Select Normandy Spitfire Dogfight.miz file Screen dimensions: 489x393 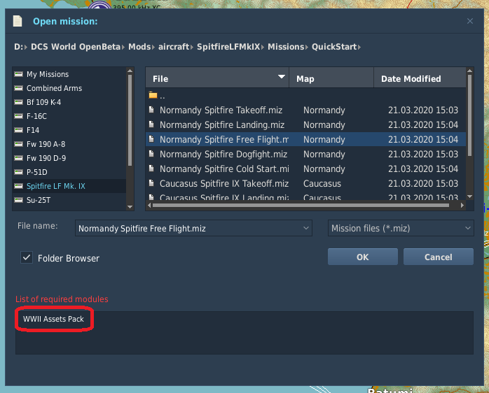click(x=305, y=154)
